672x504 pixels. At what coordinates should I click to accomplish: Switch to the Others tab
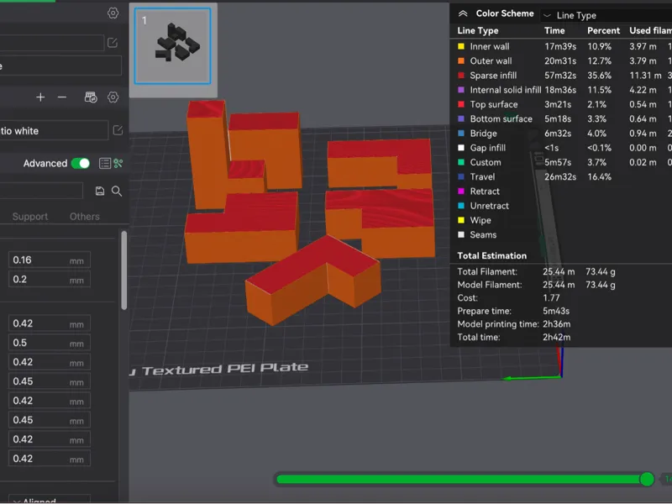click(85, 217)
